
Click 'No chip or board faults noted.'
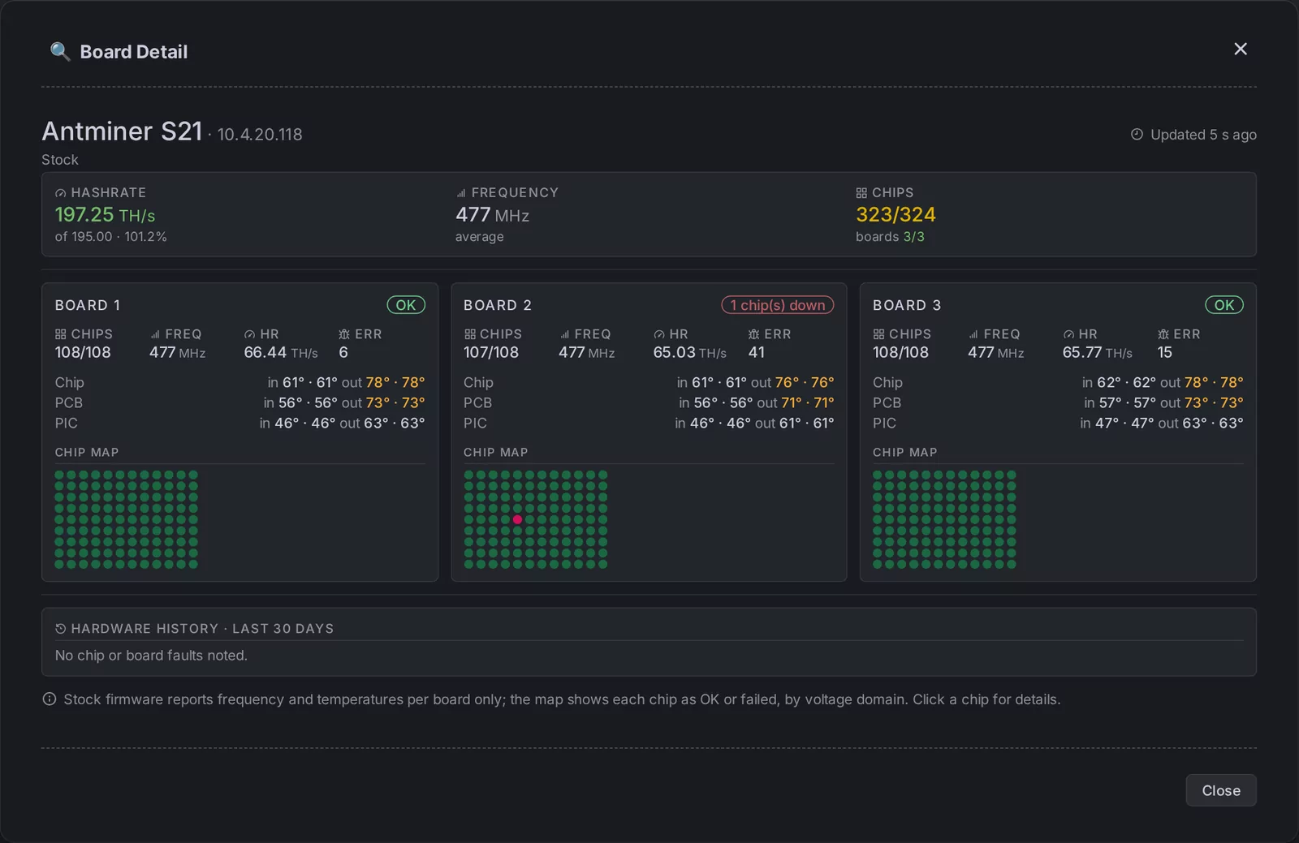coord(151,656)
